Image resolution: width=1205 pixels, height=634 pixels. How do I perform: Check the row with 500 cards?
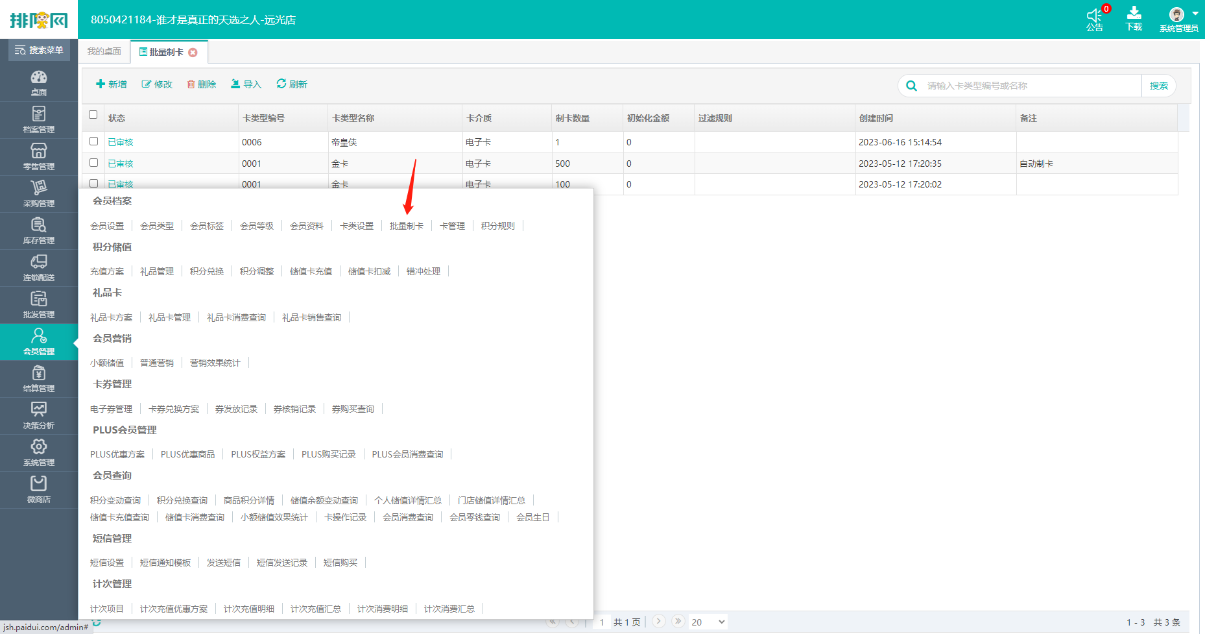point(93,163)
